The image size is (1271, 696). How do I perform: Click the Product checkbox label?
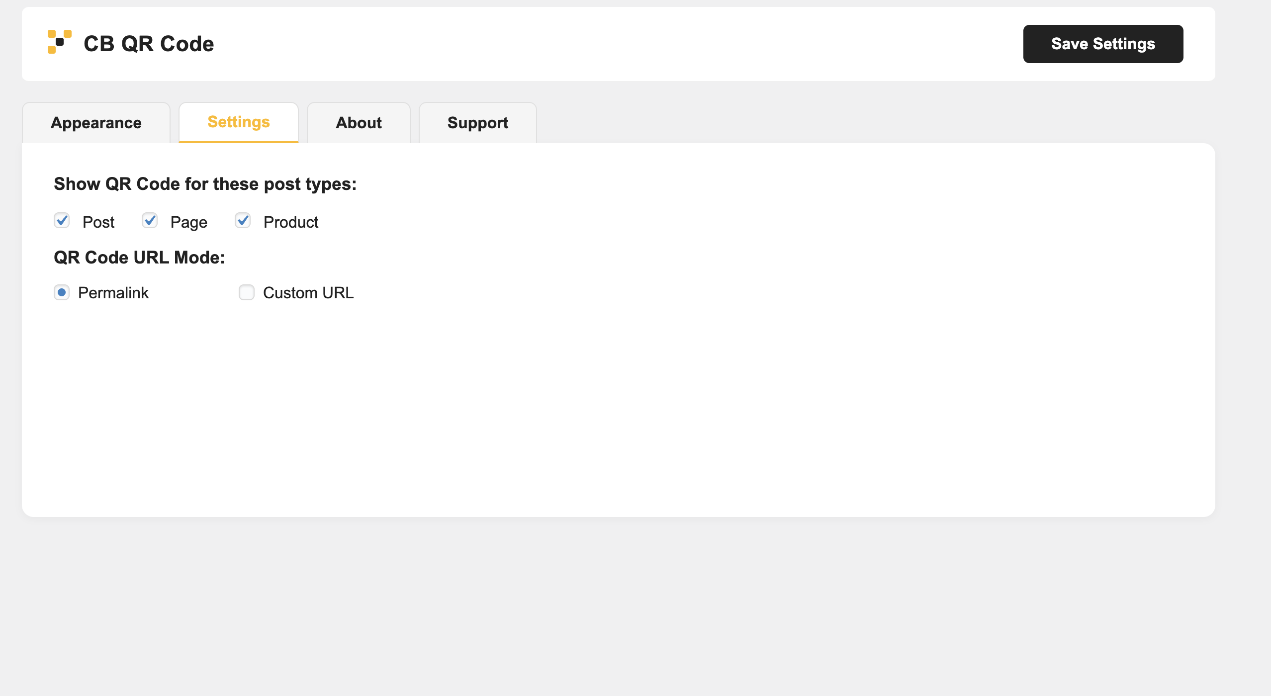click(x=290, y=222)
